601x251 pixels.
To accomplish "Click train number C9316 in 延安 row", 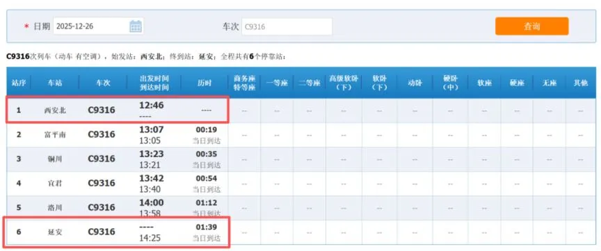I will (102, 232).
